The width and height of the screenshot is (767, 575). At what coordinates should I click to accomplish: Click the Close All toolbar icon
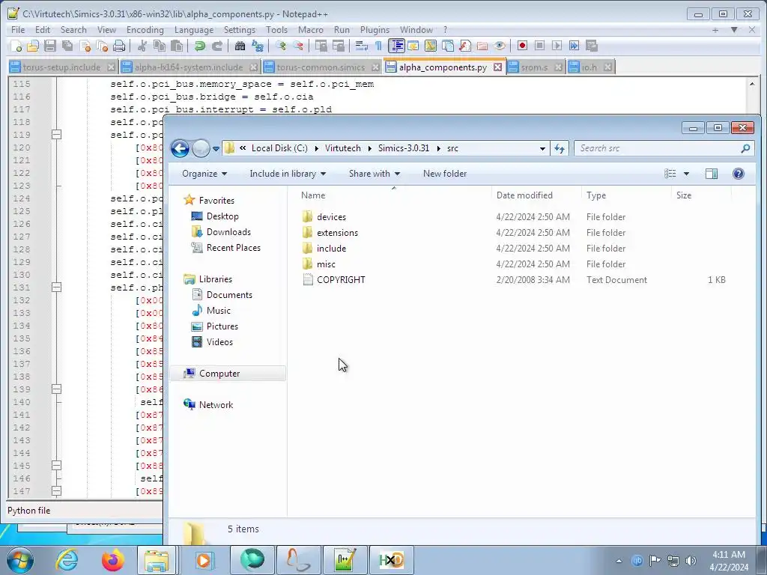point(102,46)
